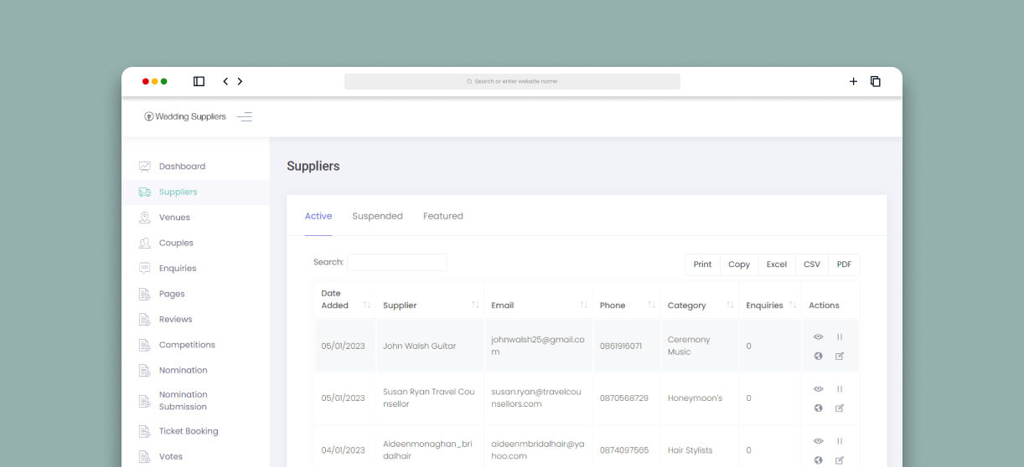Suspend John Walsh Guitar with pause icon

coord(840,337)
